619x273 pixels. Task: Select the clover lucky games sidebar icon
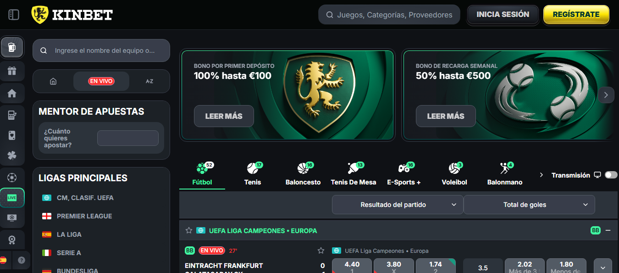(x=12, y=156)
